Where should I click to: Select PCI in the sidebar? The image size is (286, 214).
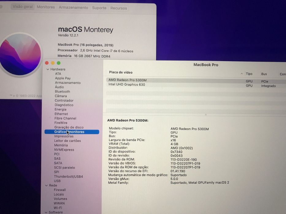coord(57,154)
